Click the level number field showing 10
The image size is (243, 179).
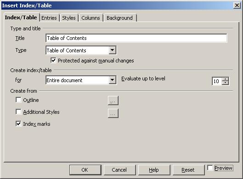(217, 81)
